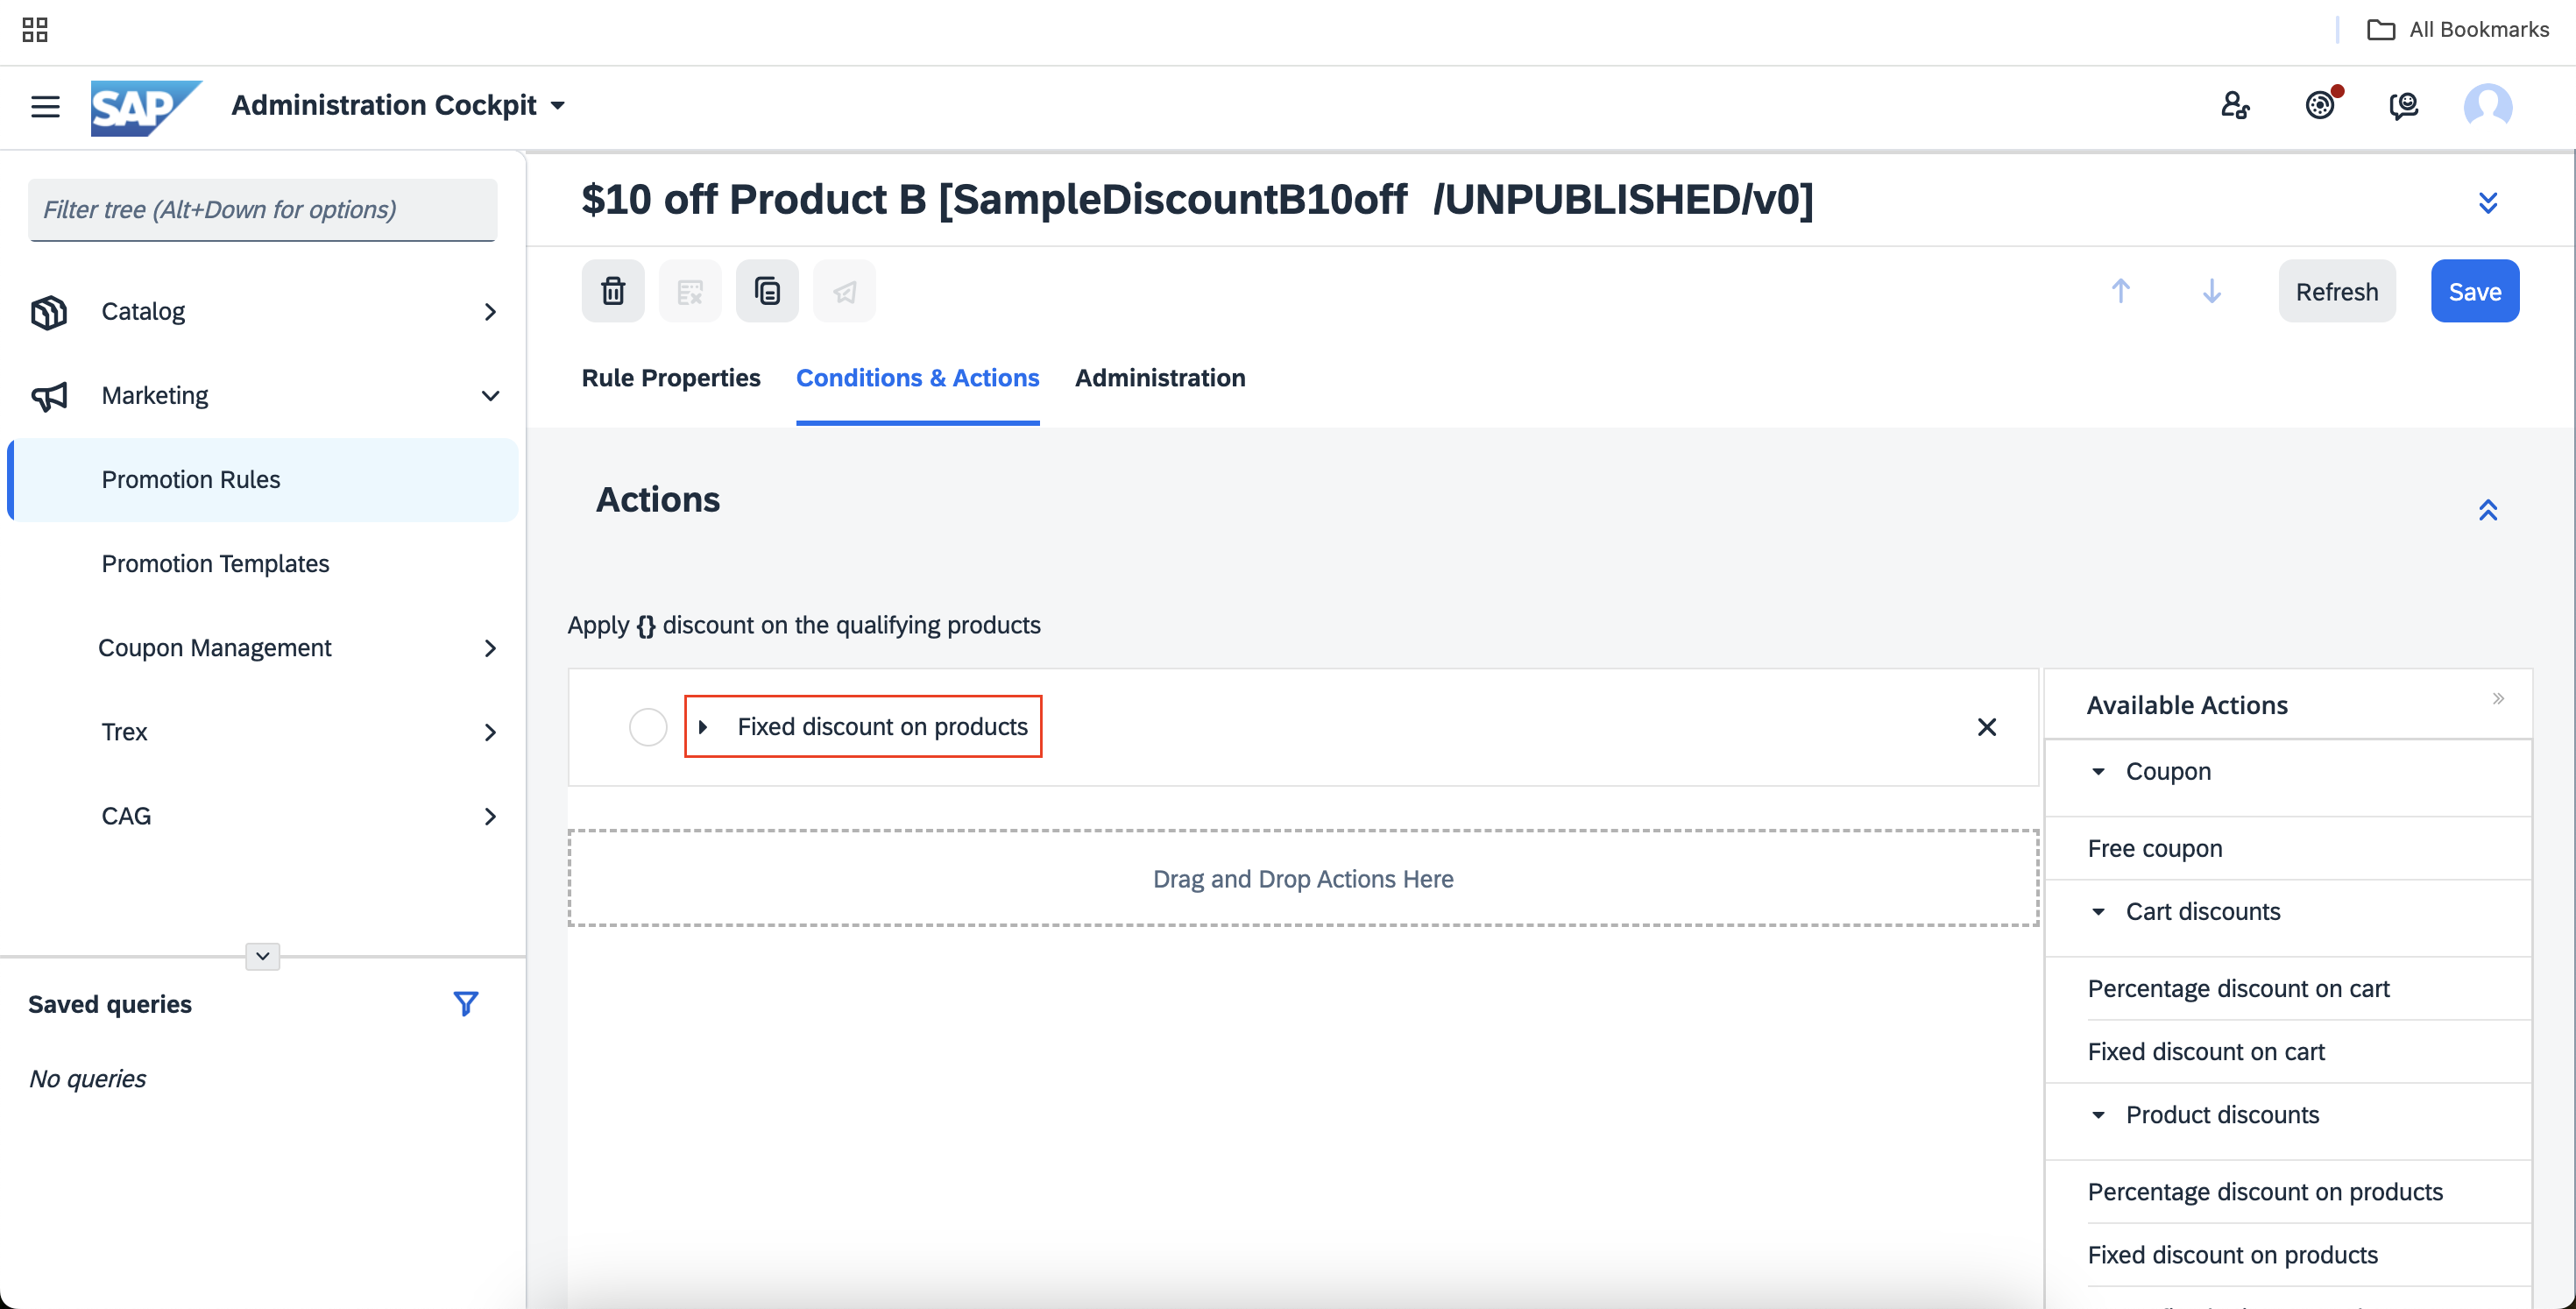Image resolution: width=2576 pixels, height=1309 pixels.
Task: Go to next item with down arrow
Action: 2211,291
